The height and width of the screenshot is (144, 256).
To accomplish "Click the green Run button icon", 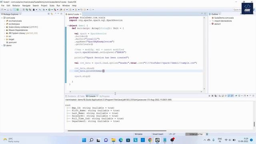I will 49,10.
